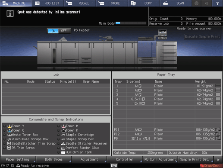Open Paper Setting menu

click(18, 159)
